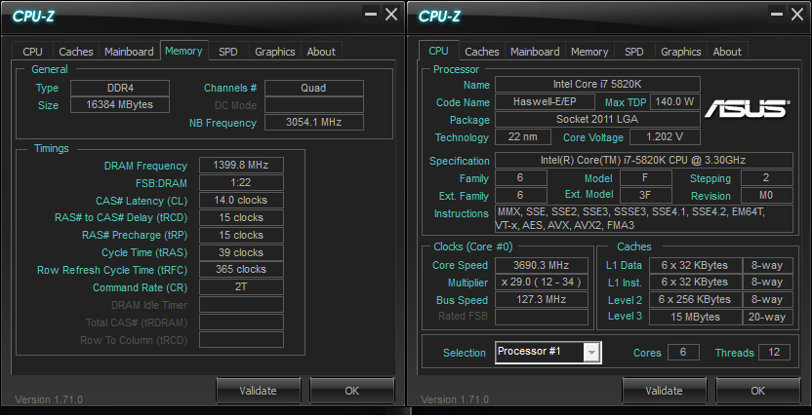Click the L1 Data 6 x 32 KBytes value
812x416 pixels.
pyautogui.click(x=695, y=266)
